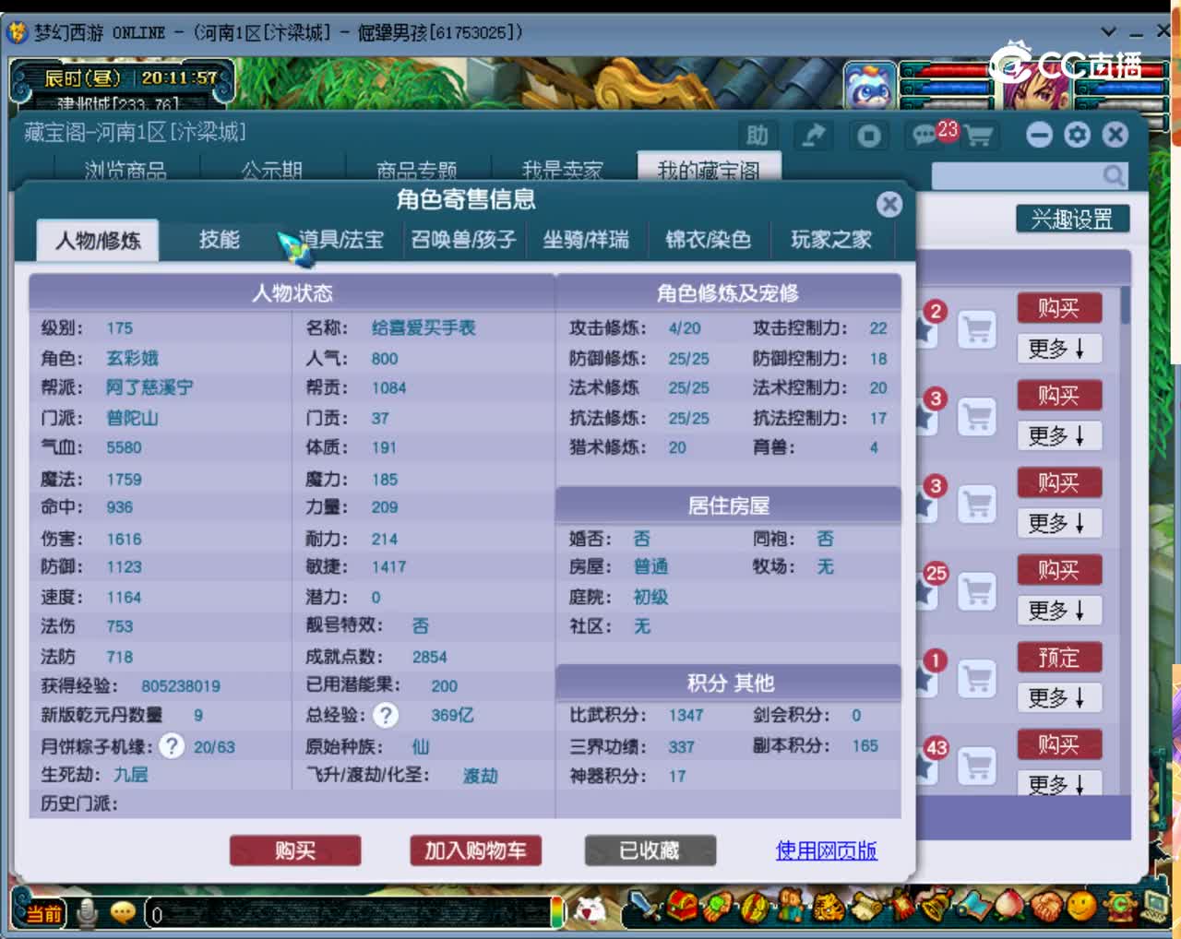This screenshot has height=939, width=1181.
Task: Open the white bear emoticon icon
Action: tap(590, 911)
